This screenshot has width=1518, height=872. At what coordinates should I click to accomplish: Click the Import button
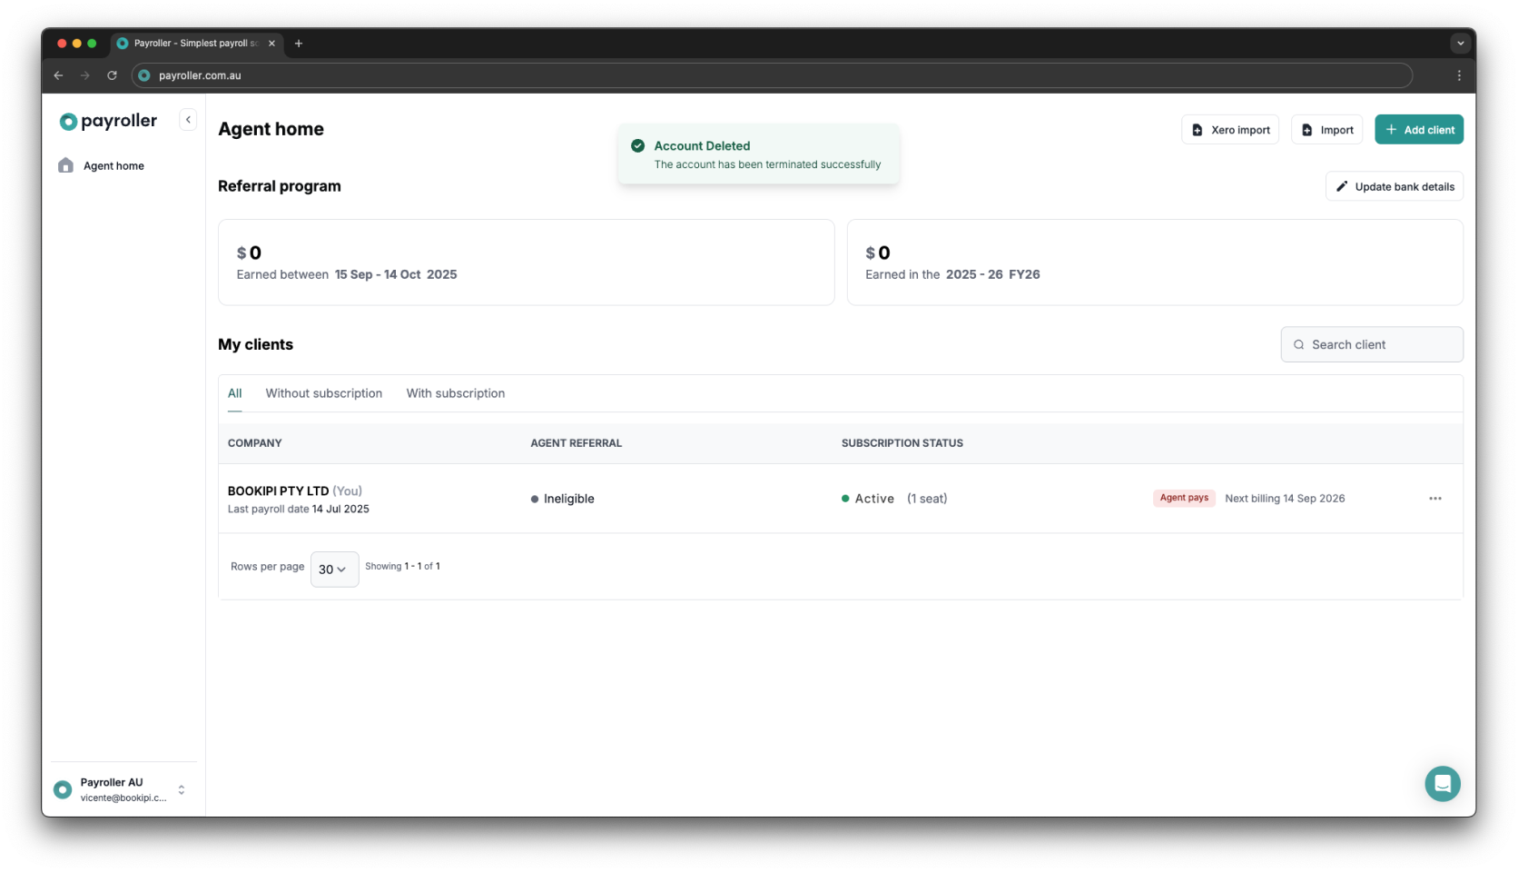point(1326,130)
